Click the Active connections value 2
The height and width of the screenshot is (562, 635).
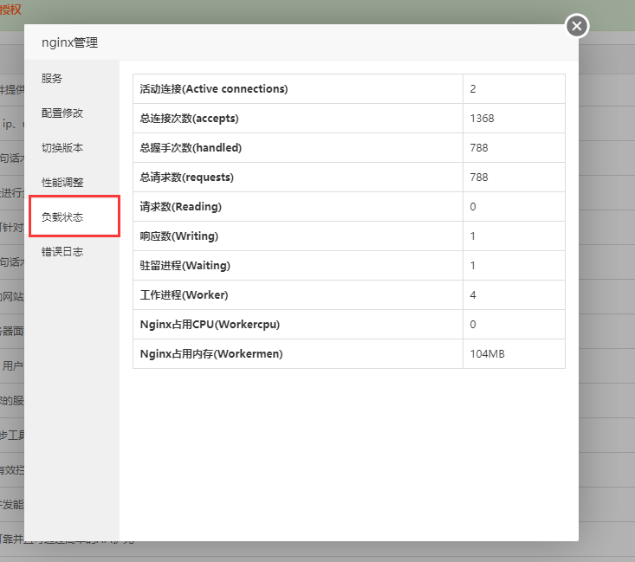coord(473,89)
